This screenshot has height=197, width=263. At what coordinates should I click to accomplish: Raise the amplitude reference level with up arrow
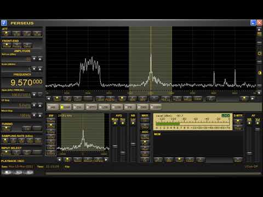[x=40, y=59]
